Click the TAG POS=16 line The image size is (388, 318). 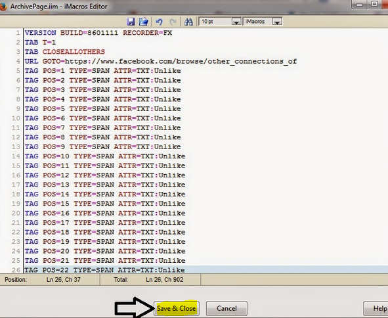(105, 214)
